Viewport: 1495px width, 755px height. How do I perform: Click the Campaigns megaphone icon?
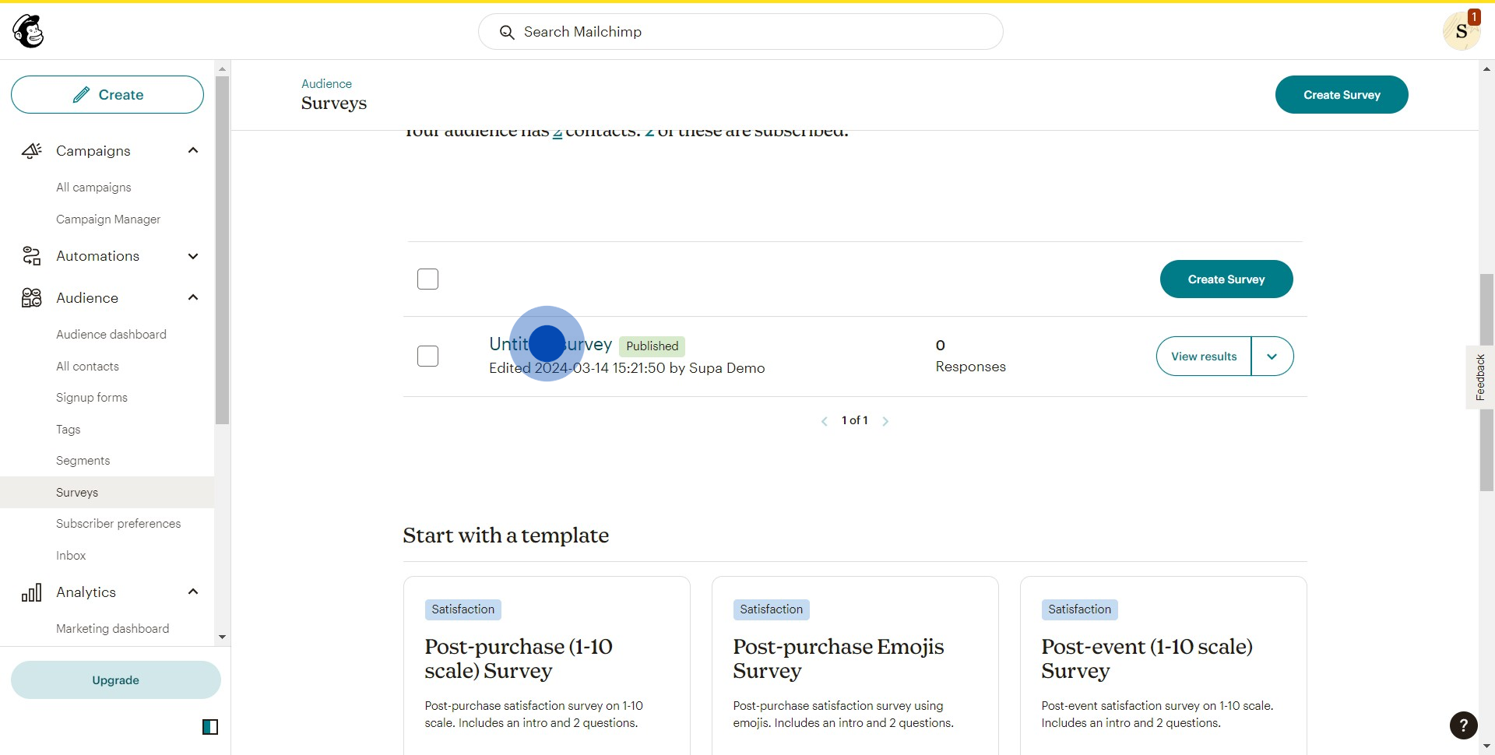[x=31, y=151]
